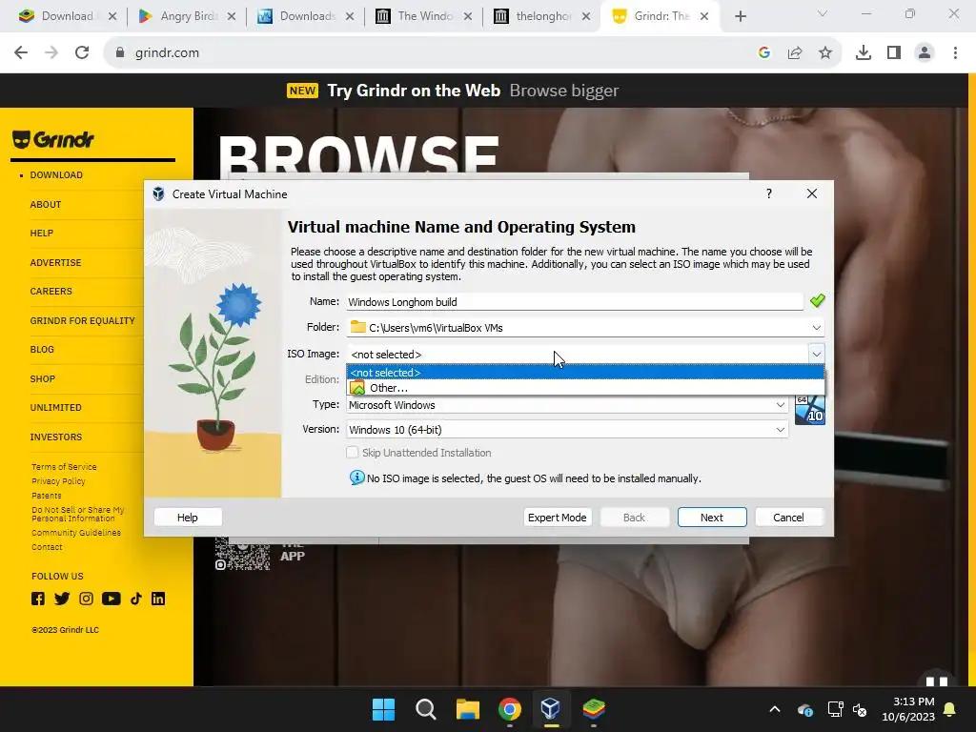This screenshot has height=732, width=976.
Task: Open Help in the VM wizard
Action: tap(188, 518)
